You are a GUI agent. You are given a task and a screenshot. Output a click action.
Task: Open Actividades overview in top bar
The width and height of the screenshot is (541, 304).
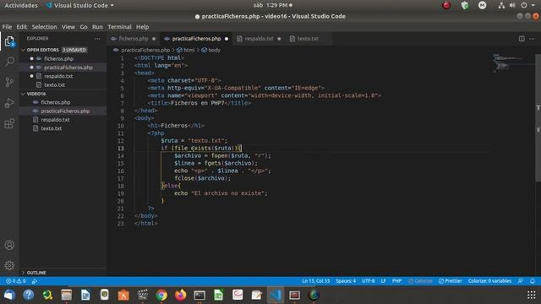[21, 6]
